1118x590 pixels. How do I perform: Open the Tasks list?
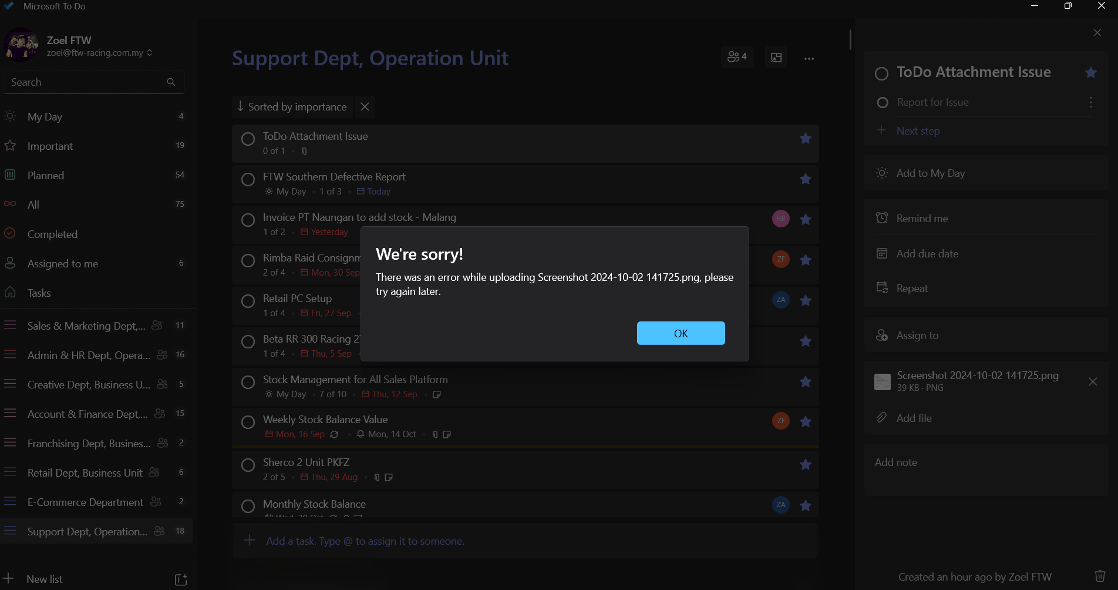(x=96, y=293)
